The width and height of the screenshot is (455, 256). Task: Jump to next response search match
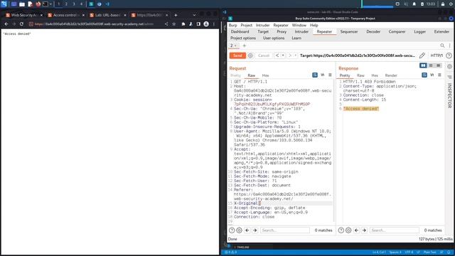(364, 230)
